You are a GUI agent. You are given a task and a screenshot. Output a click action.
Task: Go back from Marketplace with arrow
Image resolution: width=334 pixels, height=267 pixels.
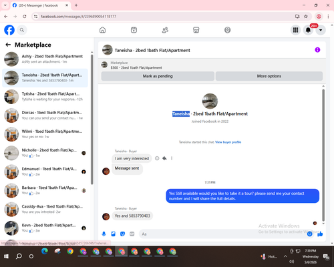click(8, 45)
